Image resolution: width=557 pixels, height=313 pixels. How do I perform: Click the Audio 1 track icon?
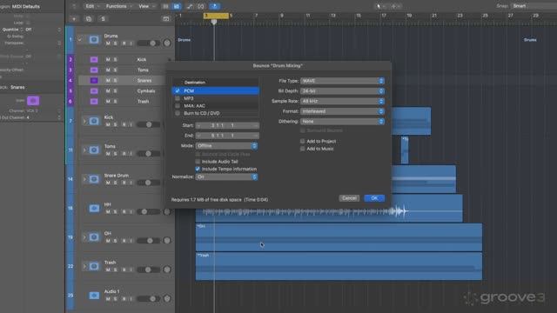pos(94,296)
